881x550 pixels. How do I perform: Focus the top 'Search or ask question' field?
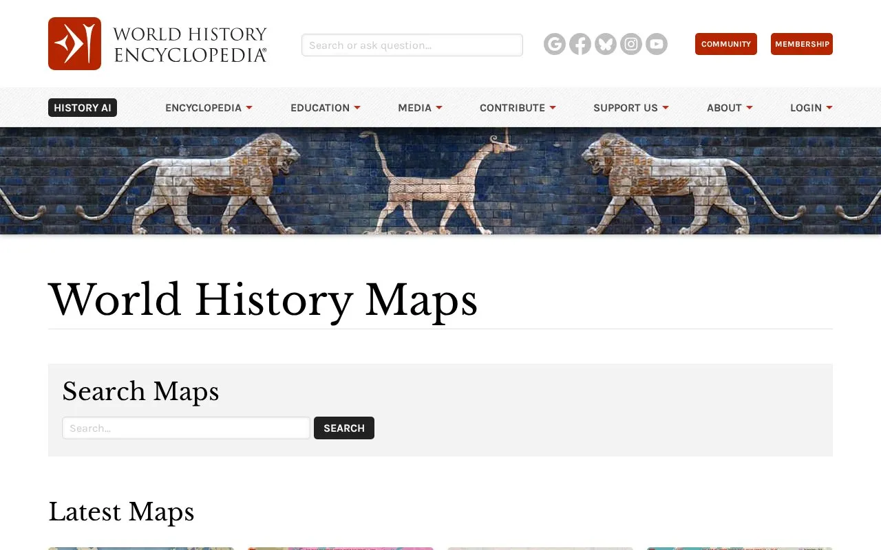[x=412, y=45]
